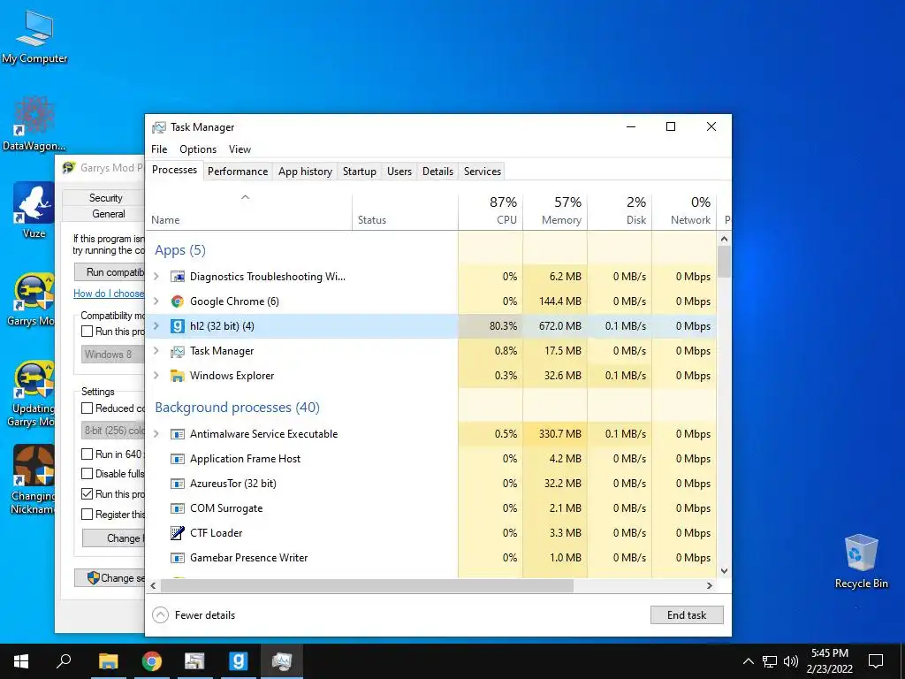Switch to Garry's Mod taskbar button

point(238,661)
